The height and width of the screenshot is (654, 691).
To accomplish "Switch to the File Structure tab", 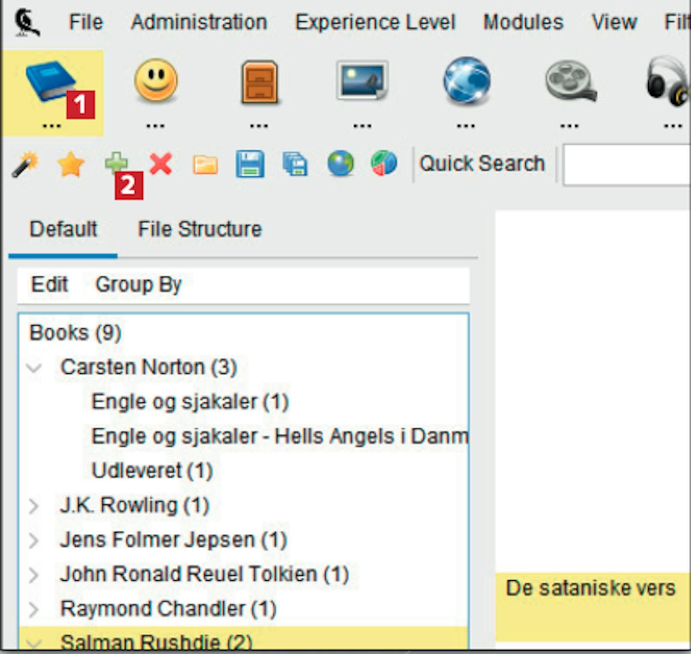I will pyautogui.click(x=199, y=229).
